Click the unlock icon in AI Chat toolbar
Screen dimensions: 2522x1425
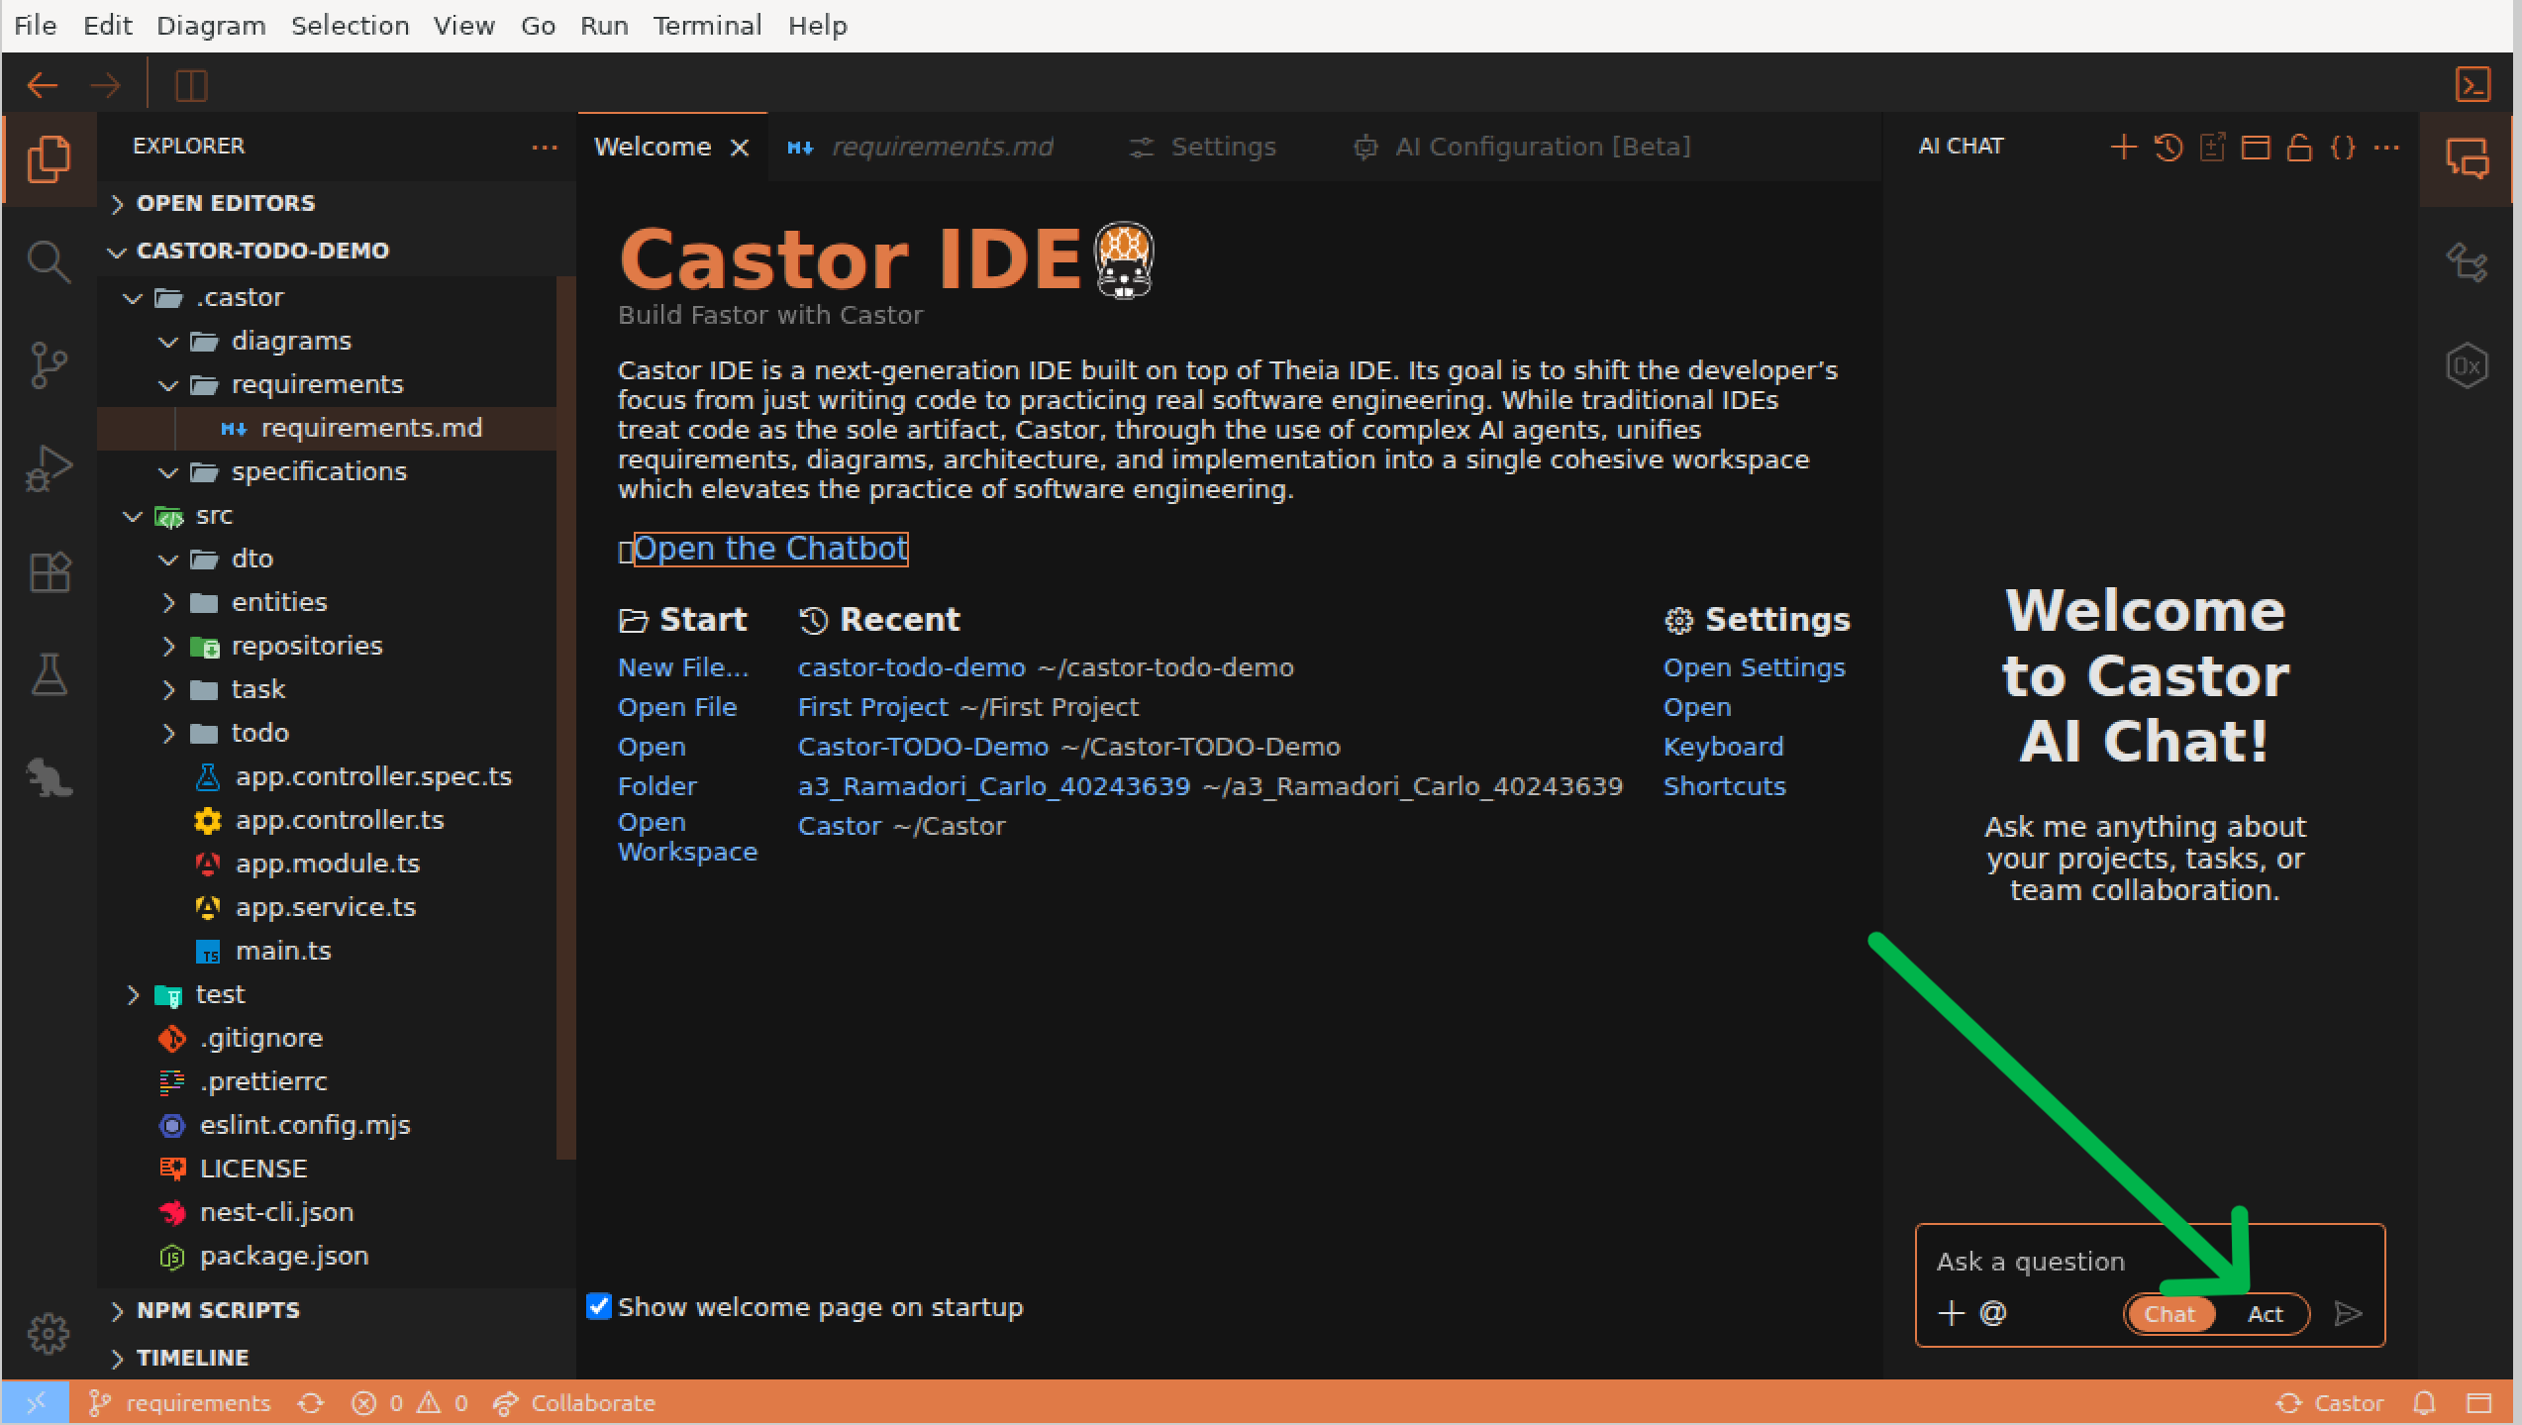[x=2299, y=147]
